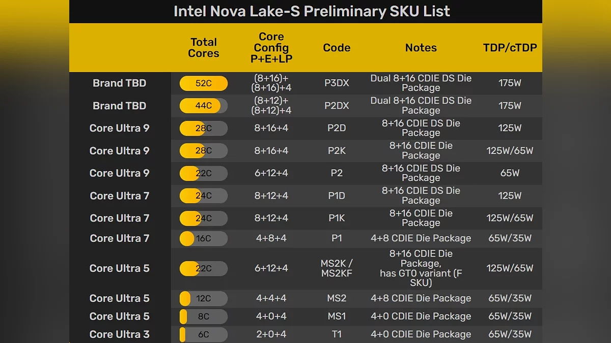Viewport: 611px width, 343px height.
Task: Select the Core Config P+E+LP header
Action: coord(271,48)
